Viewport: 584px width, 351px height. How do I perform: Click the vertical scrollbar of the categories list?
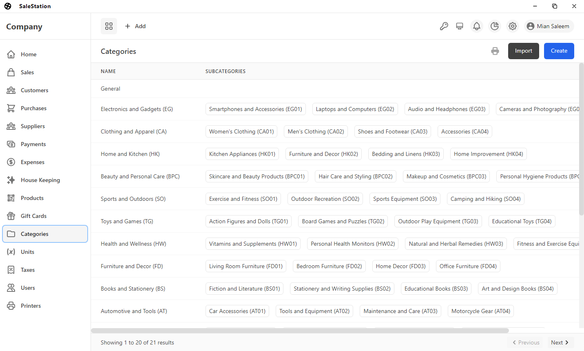(x=581, y=139)
